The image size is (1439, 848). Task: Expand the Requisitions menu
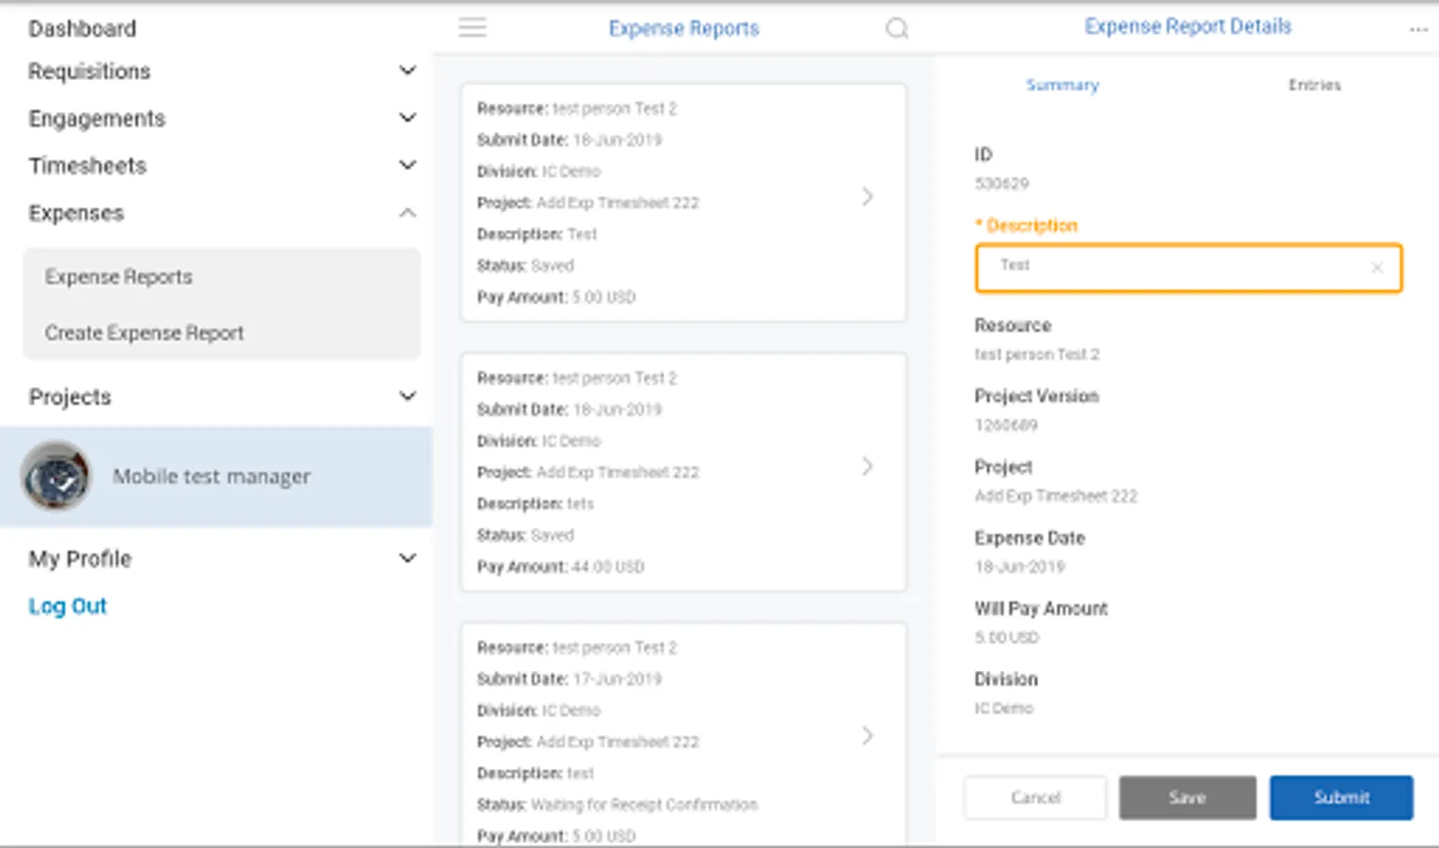(407, 71)
